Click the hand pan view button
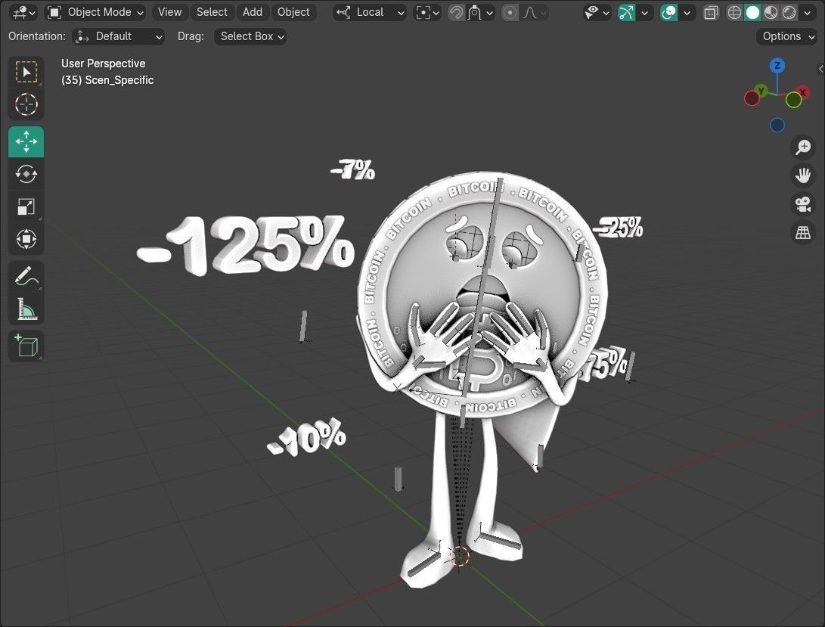 click(803, 175)
